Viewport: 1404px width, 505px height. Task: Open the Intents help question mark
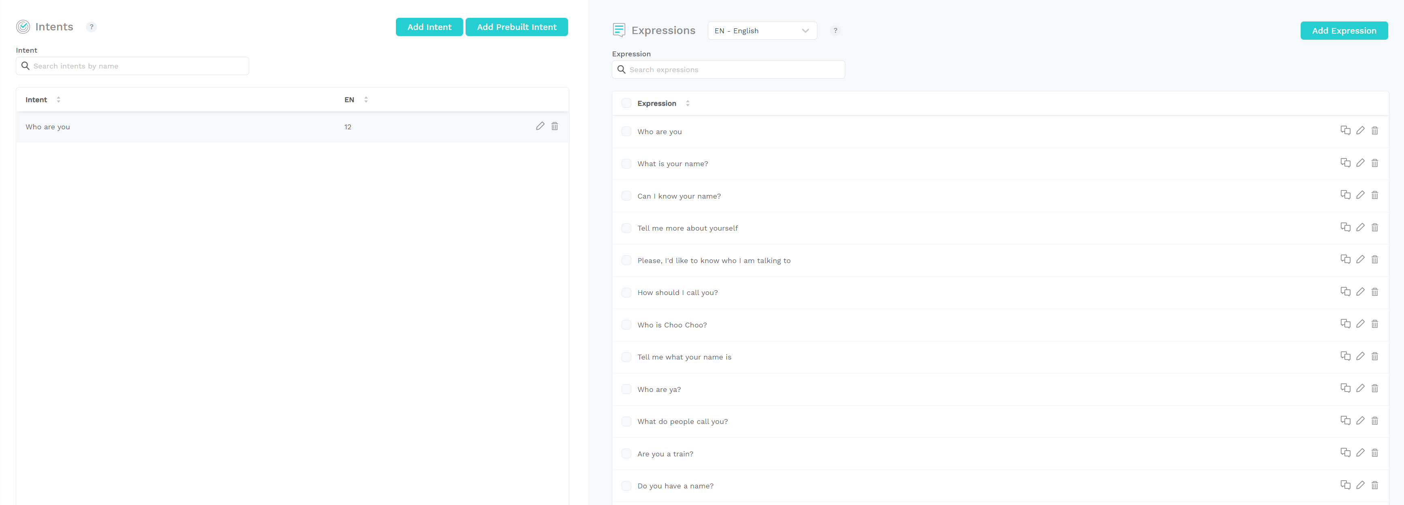[92, 27]
